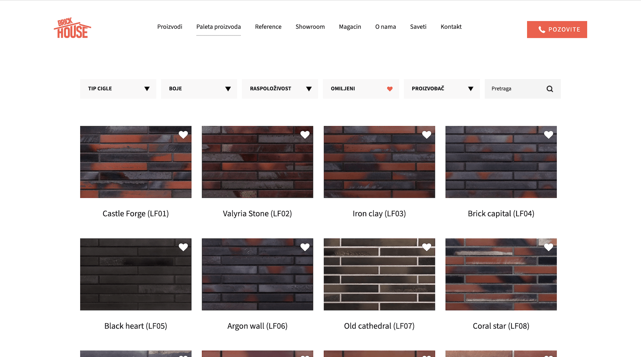Open Argon wall (LF06) brick image
Screen dimensions: 641x357
pyautogui.click(x=257, y=274)
